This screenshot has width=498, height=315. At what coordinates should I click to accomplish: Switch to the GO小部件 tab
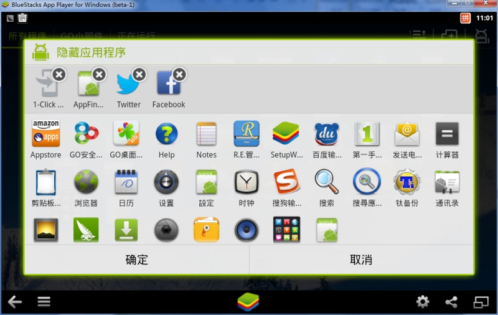tap(82, 36)
